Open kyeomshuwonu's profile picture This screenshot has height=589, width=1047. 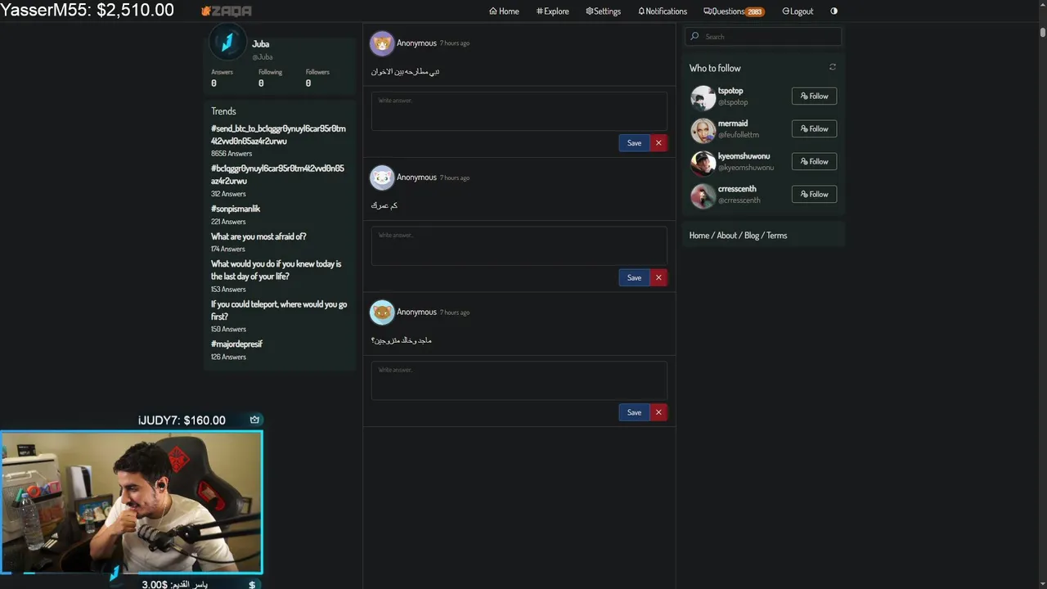[x=703, y=163]
